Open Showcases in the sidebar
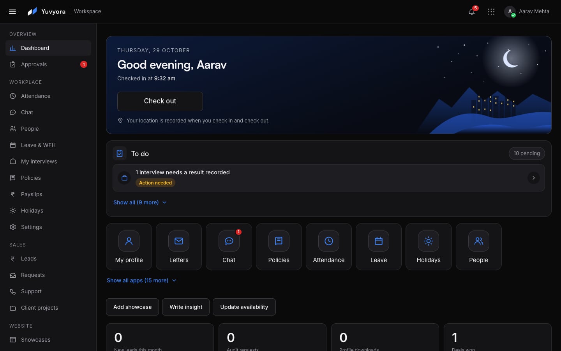 [48, 340]
